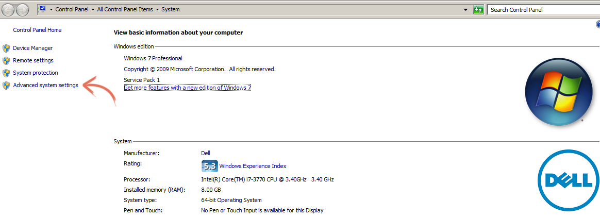This screenshot has height=217, width=600.
Task: Click the Search Control Panel field
Action: 543,10
